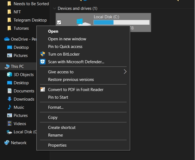Open the Tutorses folder label
Screen dimensions: 195x160
click(x=21, y=28)
